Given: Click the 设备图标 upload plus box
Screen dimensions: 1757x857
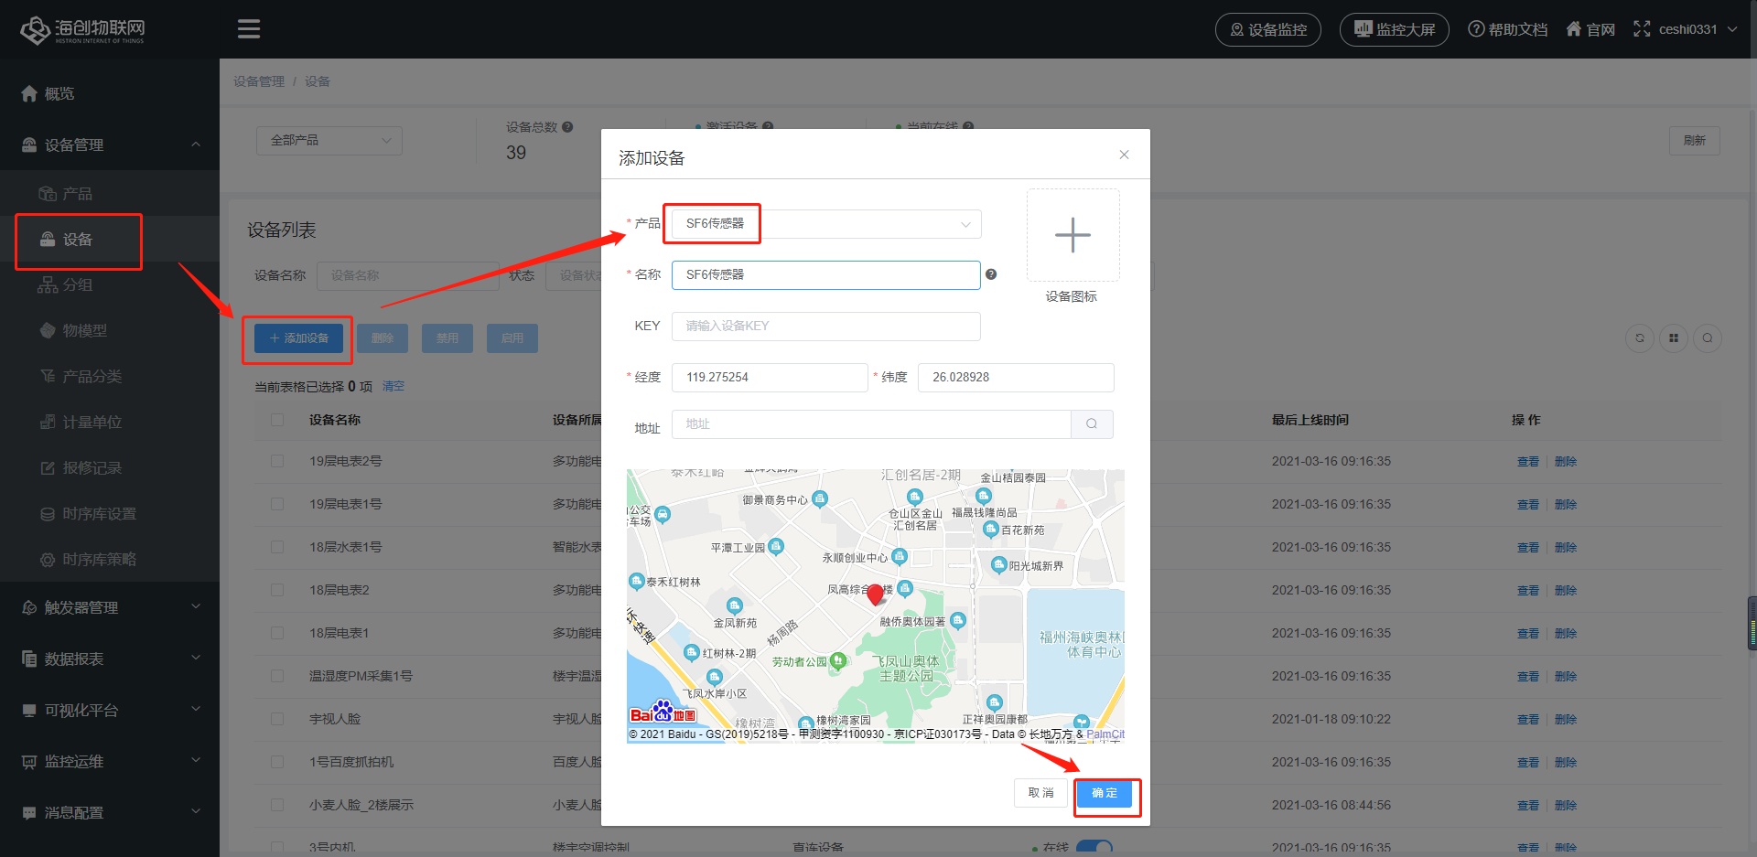Looking at the screenshot, I should (1073, 235).
